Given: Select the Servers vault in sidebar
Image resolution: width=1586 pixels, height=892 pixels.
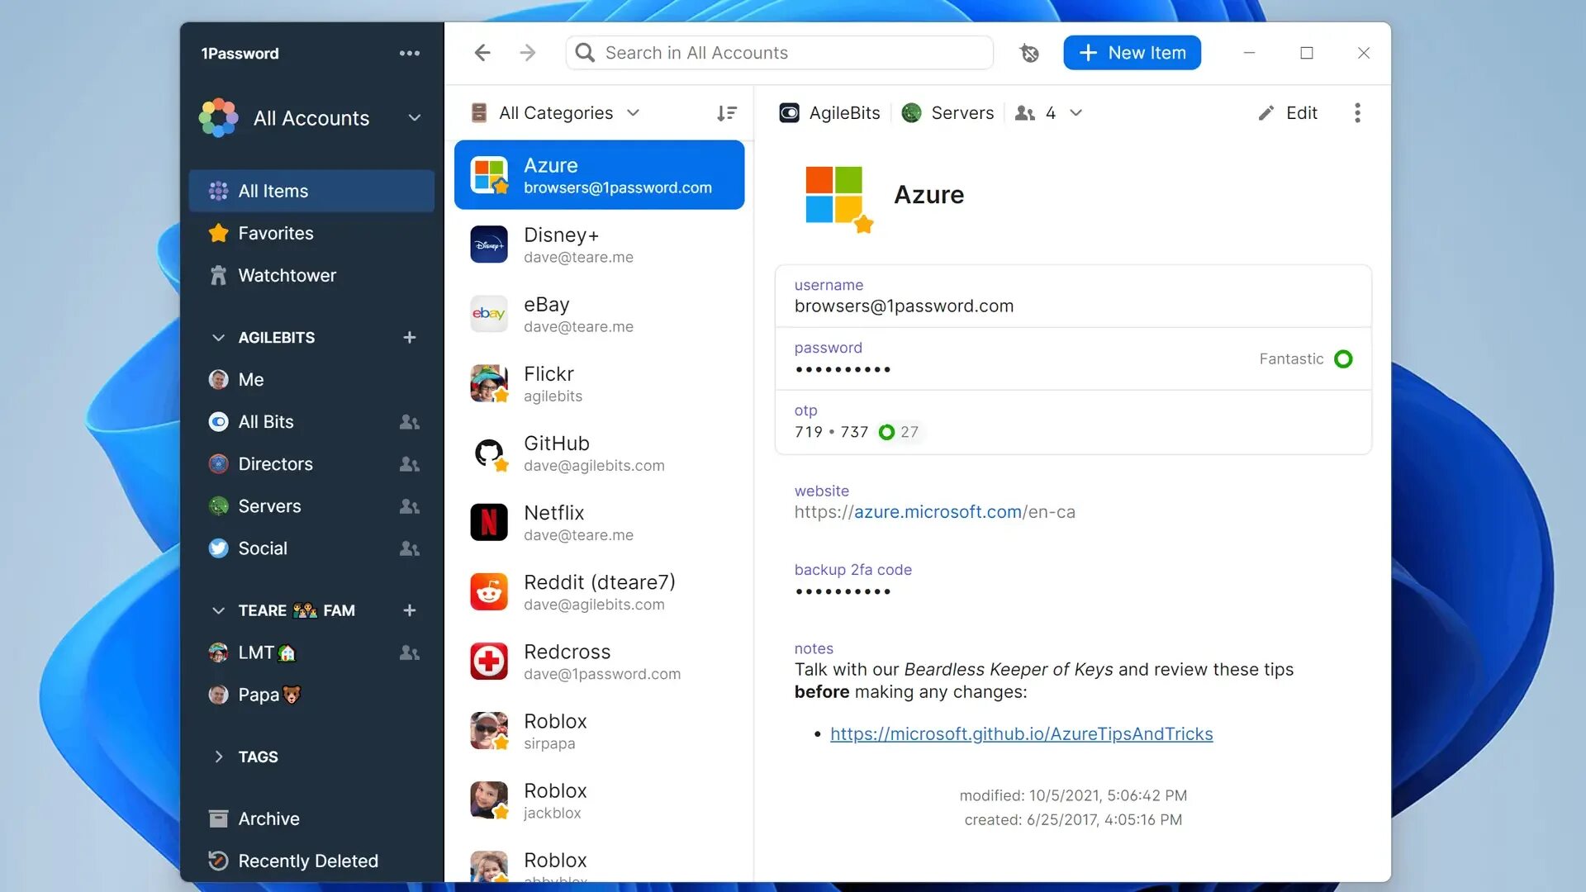Looking at the screenshot, I should (269, 505).
